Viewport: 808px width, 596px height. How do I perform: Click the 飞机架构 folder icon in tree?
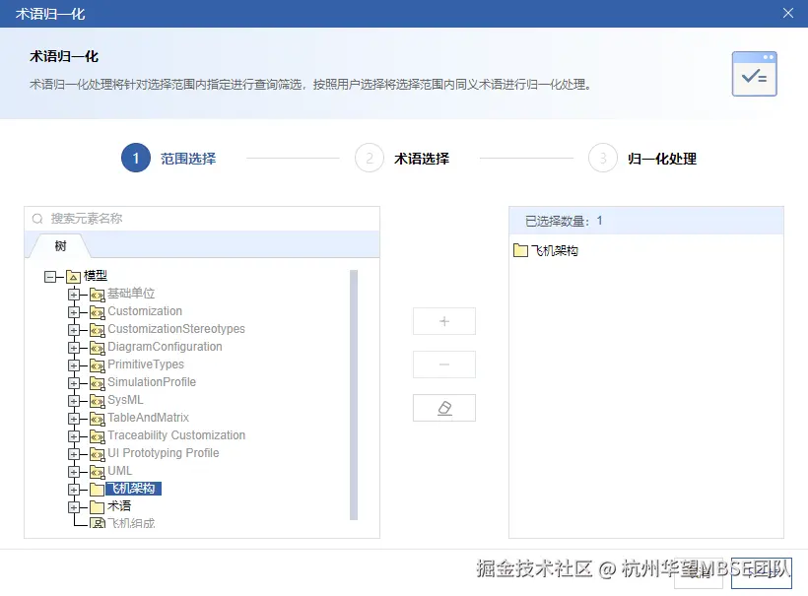tap(97, 490)
